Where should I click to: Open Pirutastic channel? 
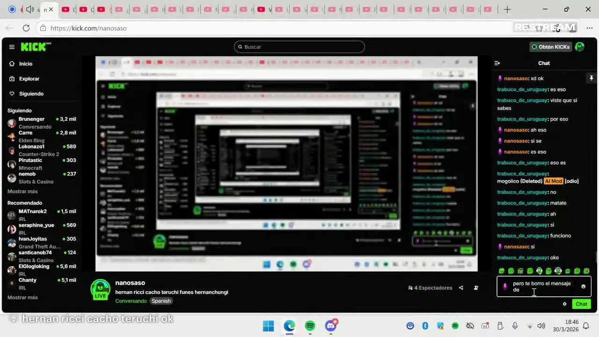[41, 164]
